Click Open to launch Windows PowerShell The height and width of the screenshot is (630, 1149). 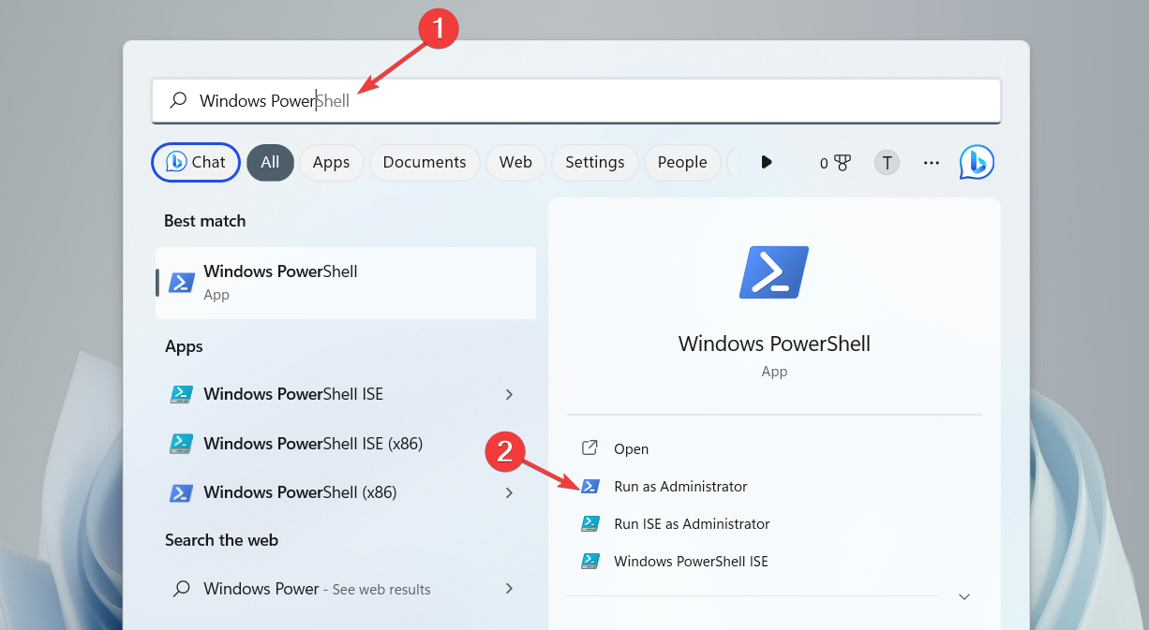tap(631, 448)
